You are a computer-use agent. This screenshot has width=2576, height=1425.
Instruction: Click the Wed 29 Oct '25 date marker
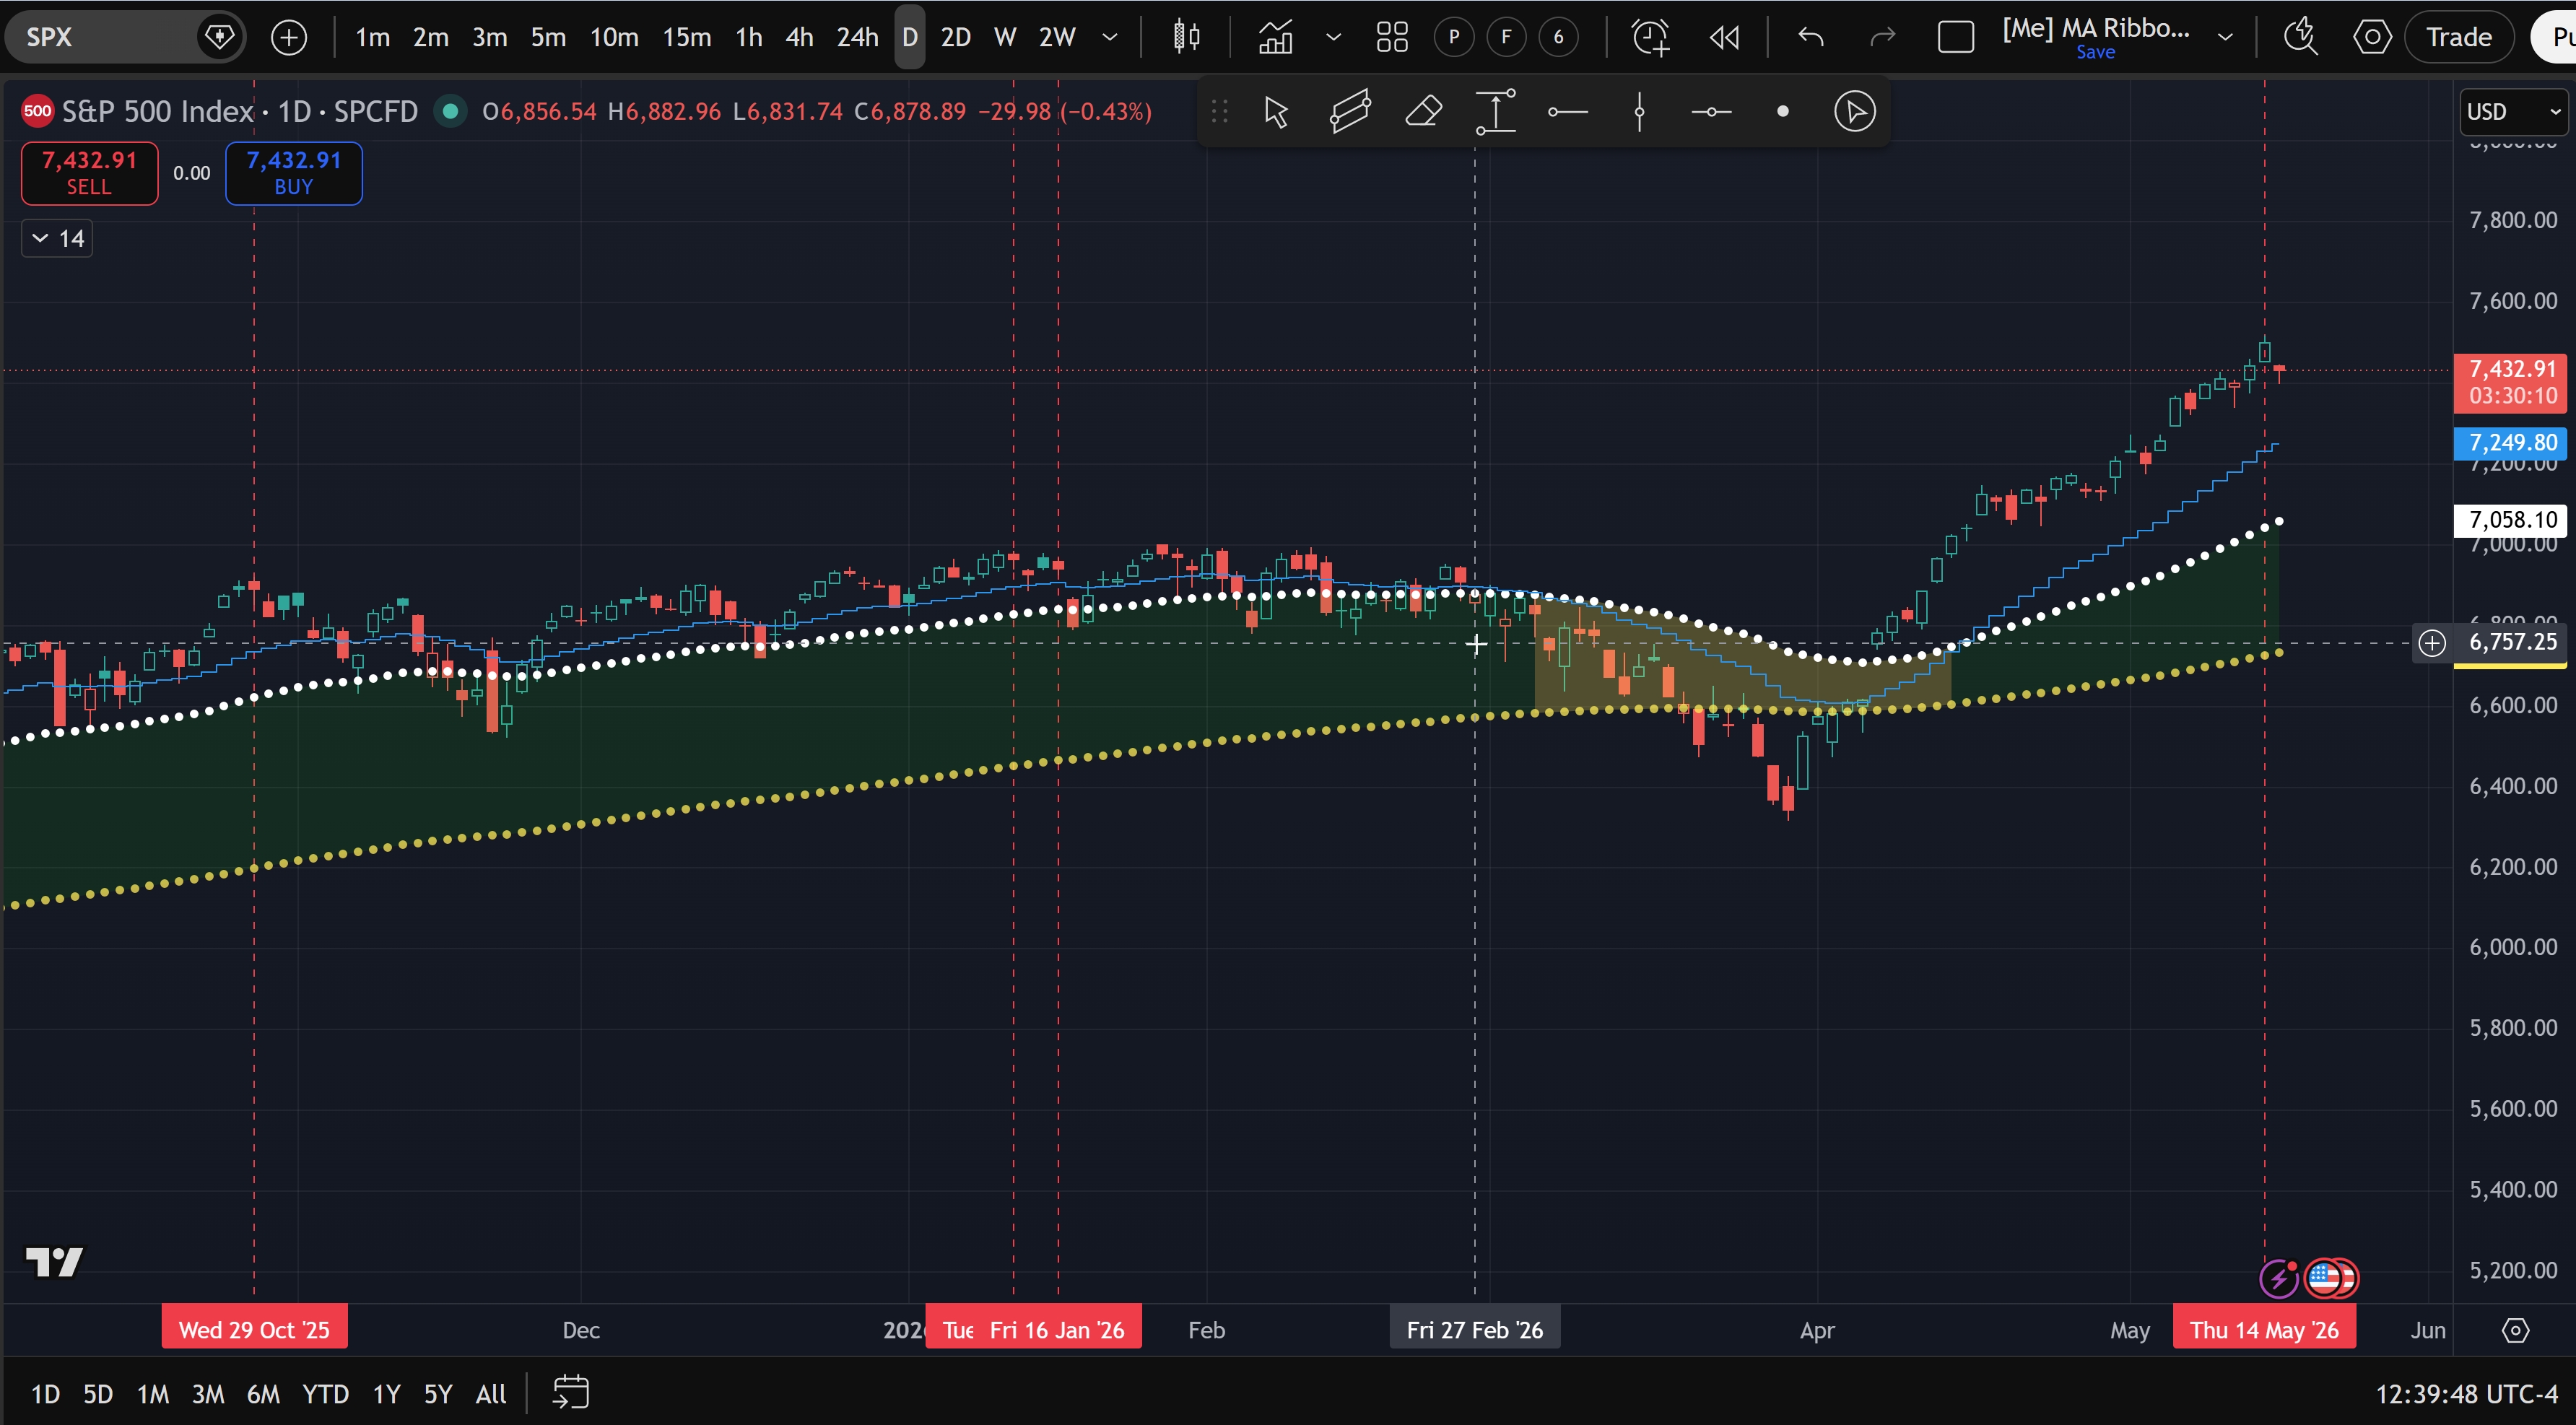tap(254, 1330)
